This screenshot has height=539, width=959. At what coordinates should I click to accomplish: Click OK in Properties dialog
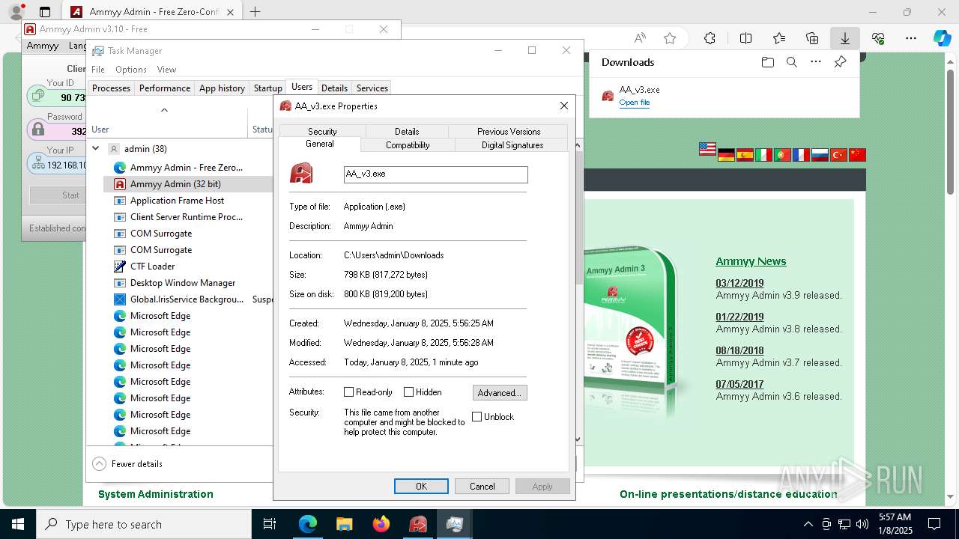(x=421, y=486)
